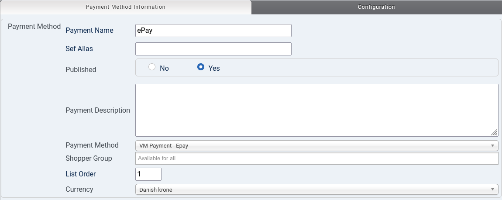Click the List Order number field
This screenshot has height=200, width=502.
click(x=148, y=174)
